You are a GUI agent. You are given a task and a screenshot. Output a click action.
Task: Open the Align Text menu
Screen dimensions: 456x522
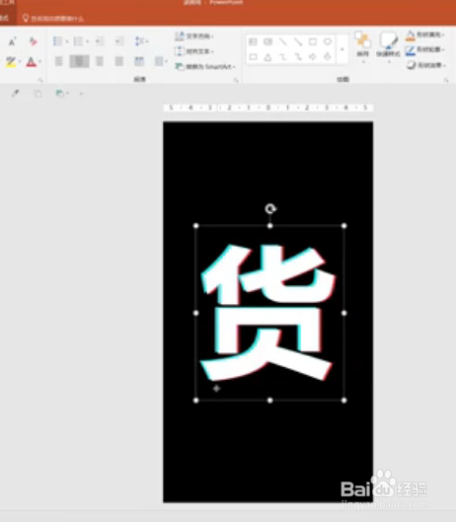click(x=194, y=51)
